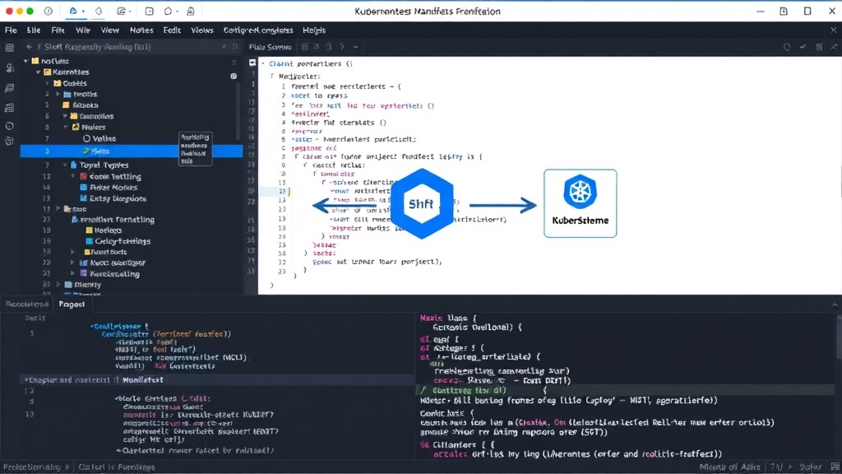Image resolution: width=842 pixels, height=474 pixels.
Task: Open the hamburger list icon atop left sidebar
Action: [x=10, y=48]
